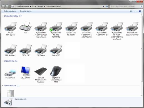Screen dimensions: 144x108
Task: Click Dodaj drukarkę toolbar button
Action: [26, 11]
